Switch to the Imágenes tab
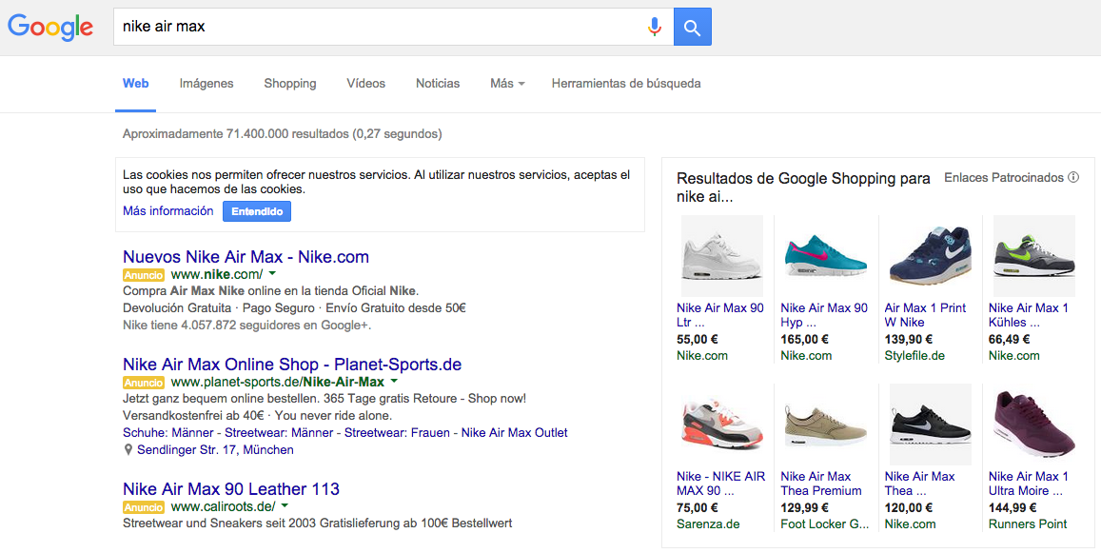The image size is (1101, 553). click(206, 84)
